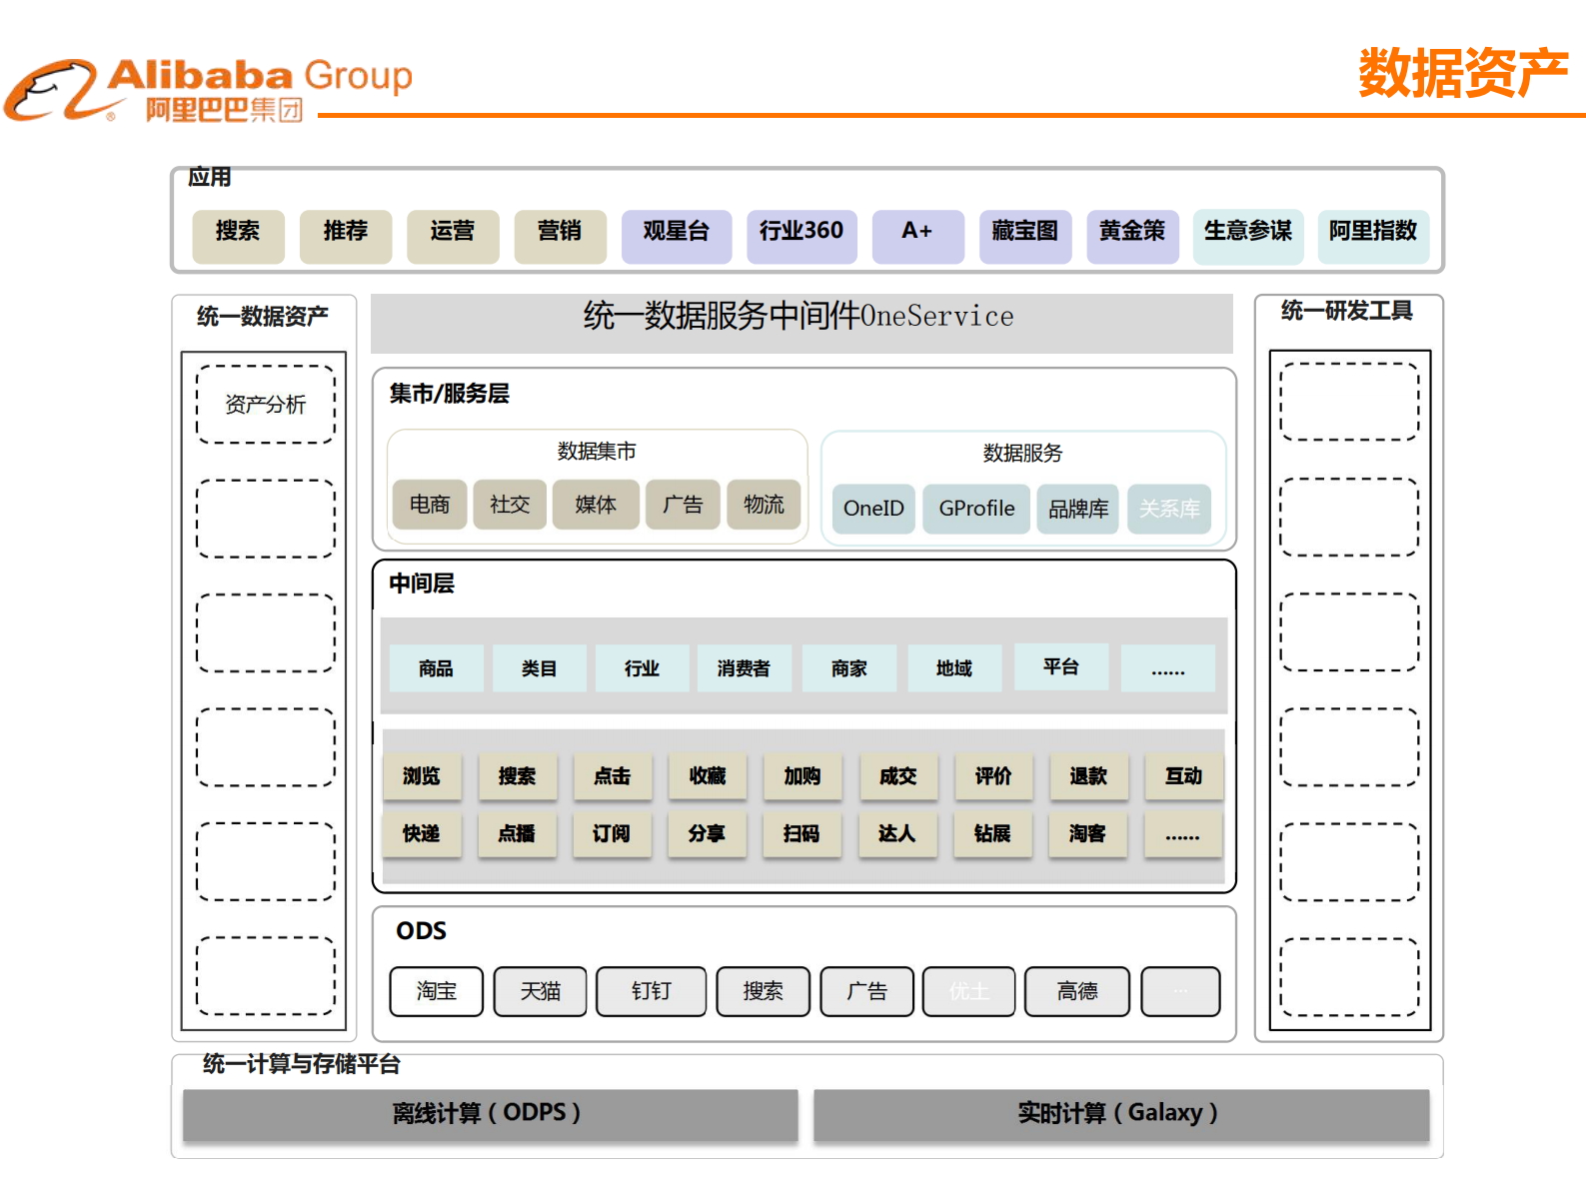
Task: Click the 中间层 heading
Action: coord(422,584)
